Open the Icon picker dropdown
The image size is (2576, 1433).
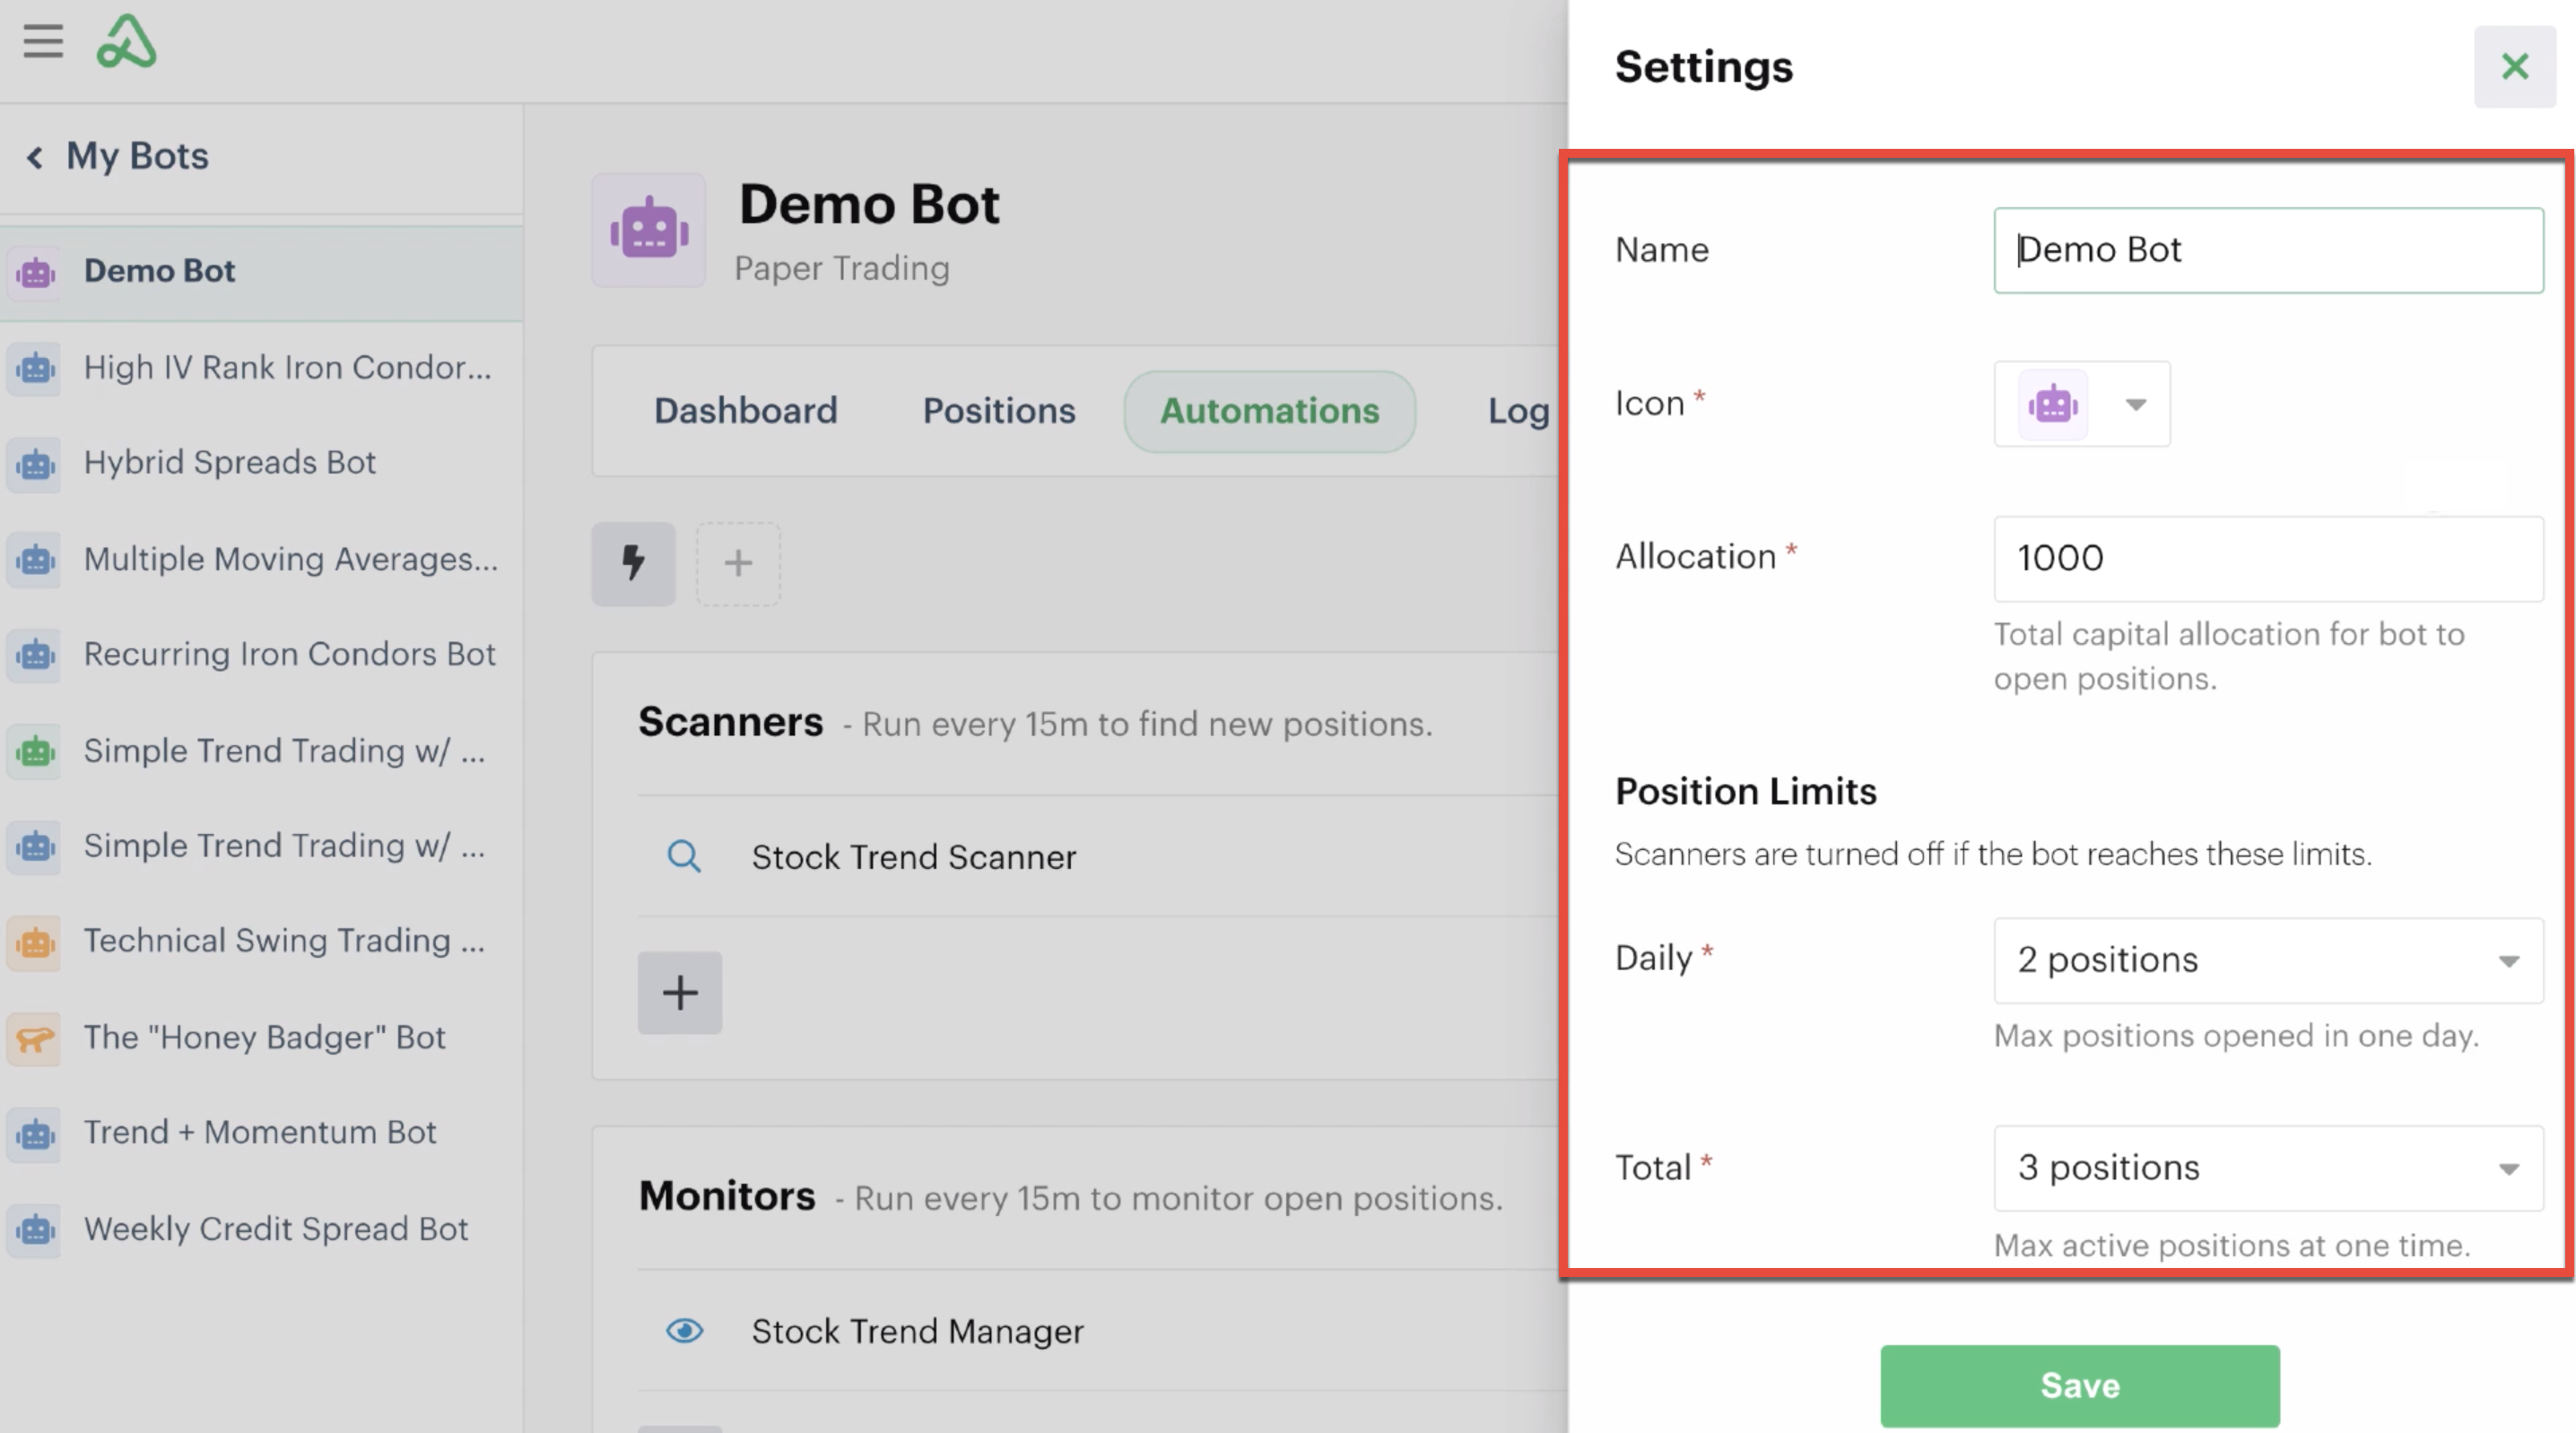point(2082,404)
